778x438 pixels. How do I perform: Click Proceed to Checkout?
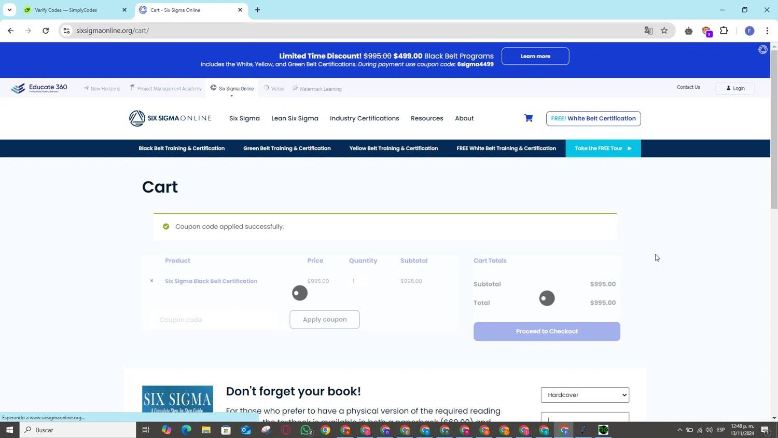(x=547, y=331)
